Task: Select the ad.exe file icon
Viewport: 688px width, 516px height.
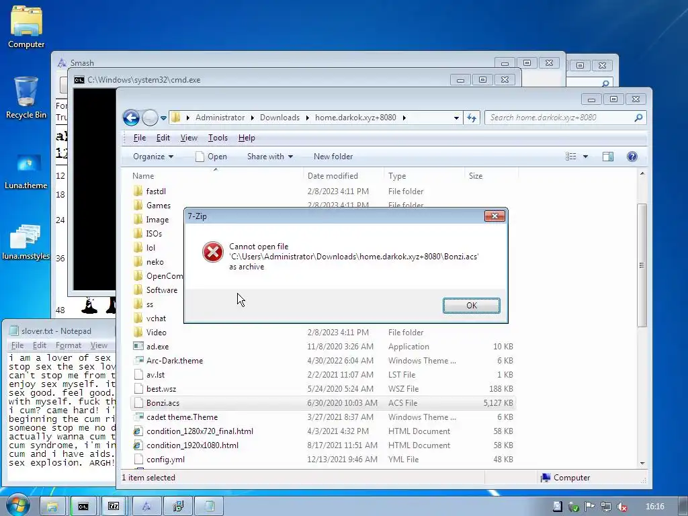Action: tap(138, 347)
